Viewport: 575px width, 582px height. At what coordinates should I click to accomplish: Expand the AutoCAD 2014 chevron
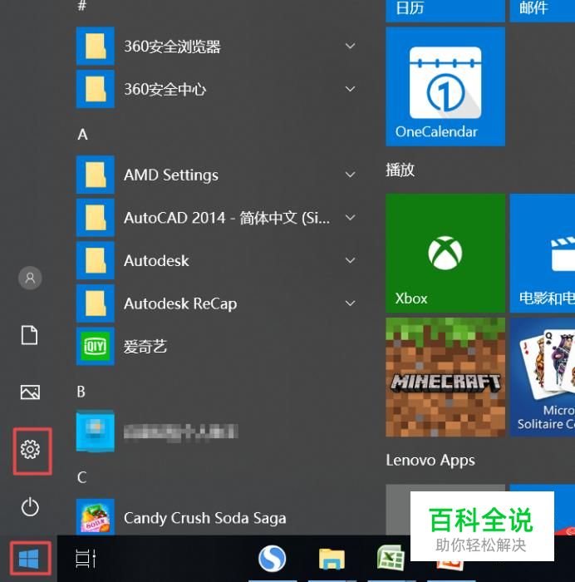click(x=350, y=218)
